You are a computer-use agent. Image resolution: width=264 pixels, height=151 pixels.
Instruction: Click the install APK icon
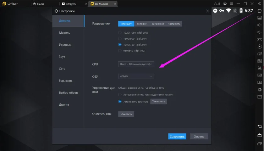pos(260,61)
